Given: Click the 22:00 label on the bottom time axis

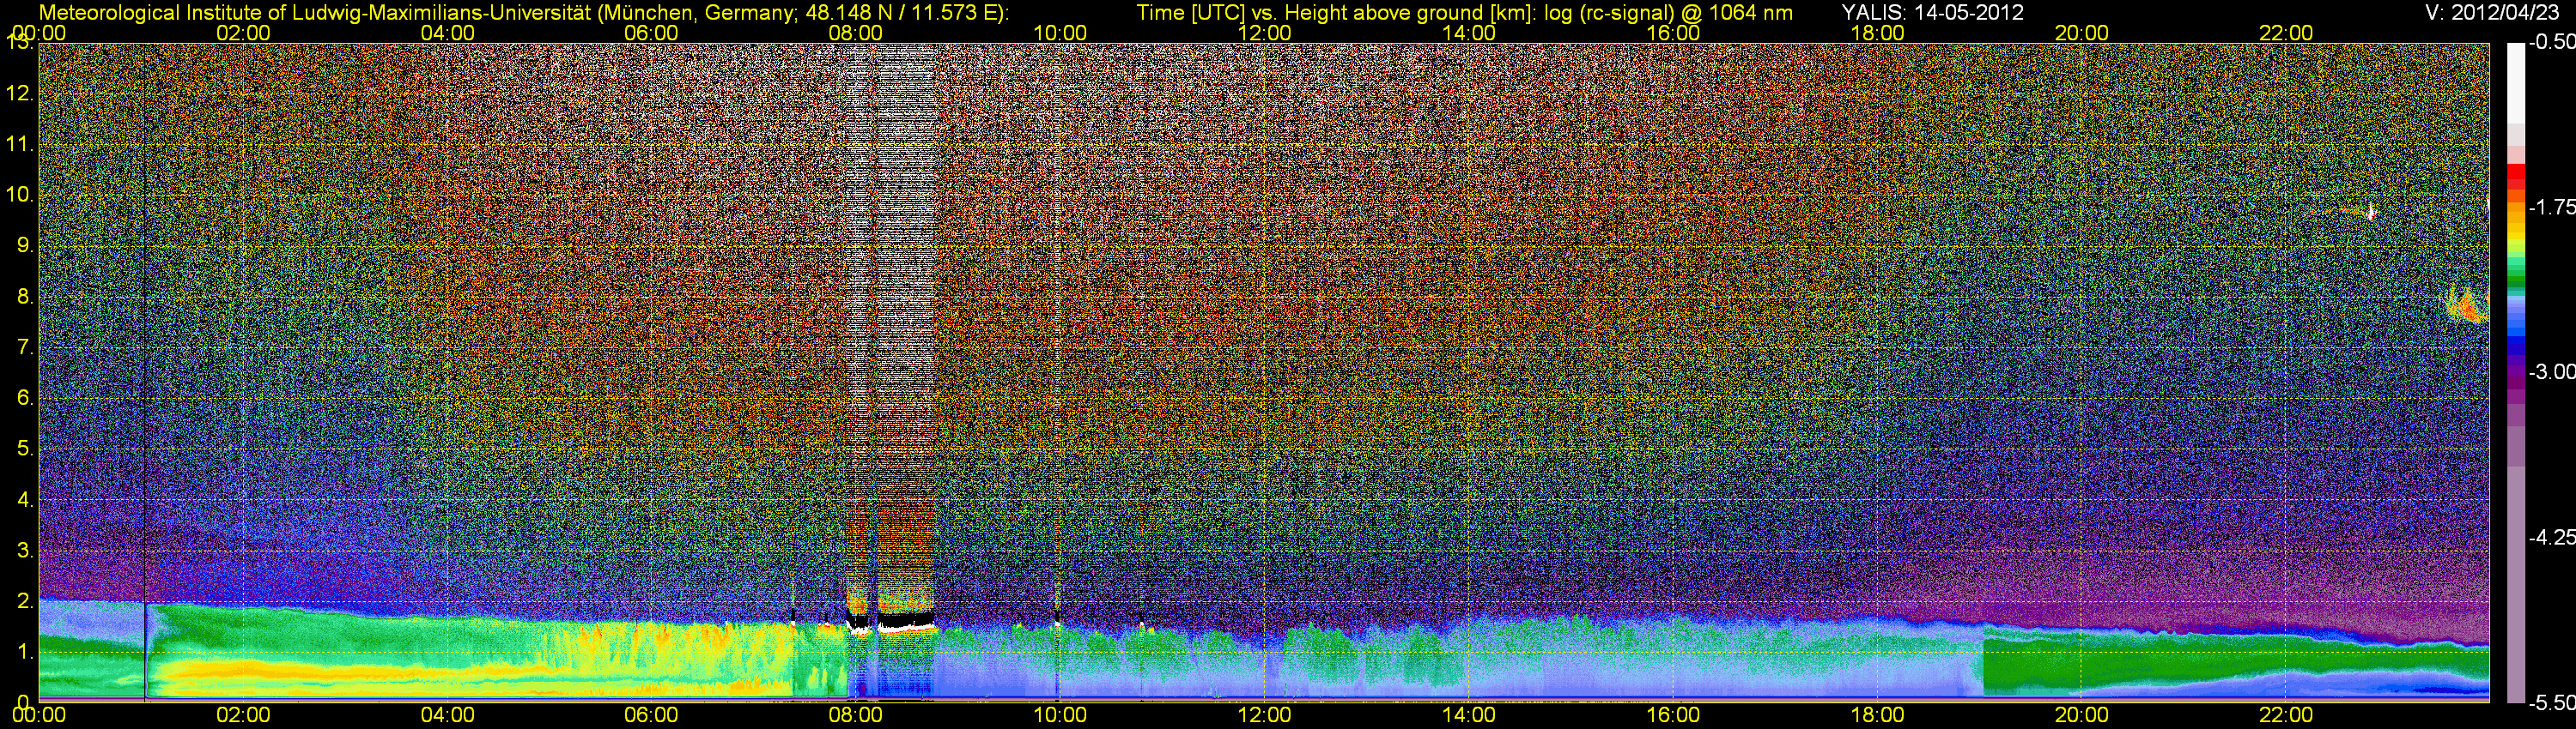Looking at the screenshot, I should click(x=2286, y=715).
